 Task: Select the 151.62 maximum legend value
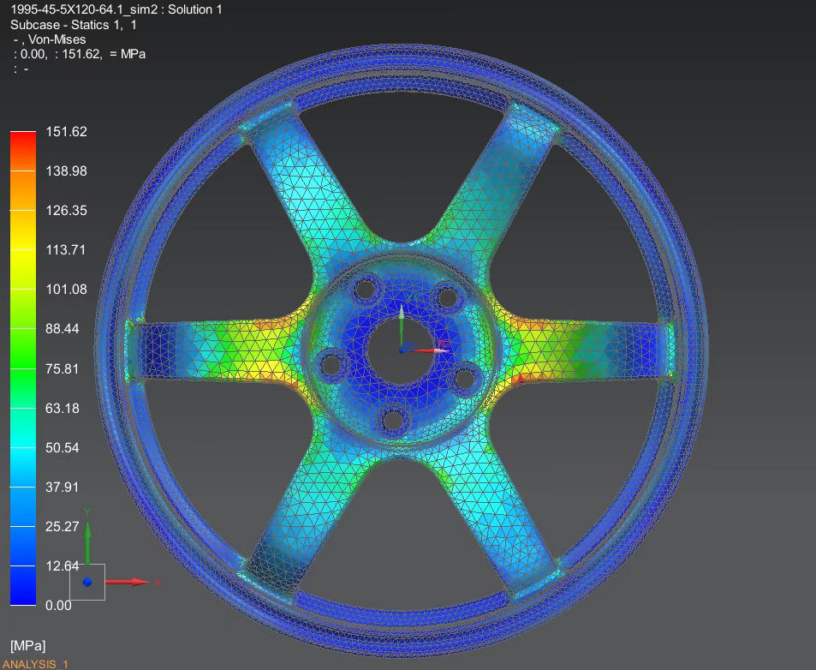(x=66, y=132)
